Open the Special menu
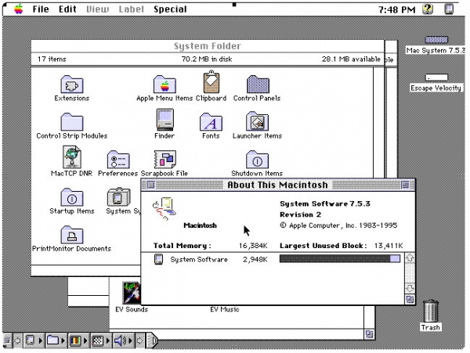This screenshot has width=470, height=353. 170,9
